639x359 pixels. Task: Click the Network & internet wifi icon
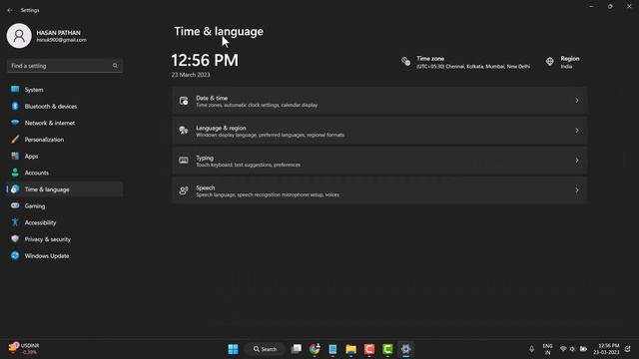(15, 123)
